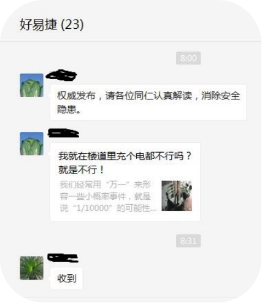Select the 收到 reply bubble
The image size is (262, 303).
click(x=66, y=278)
